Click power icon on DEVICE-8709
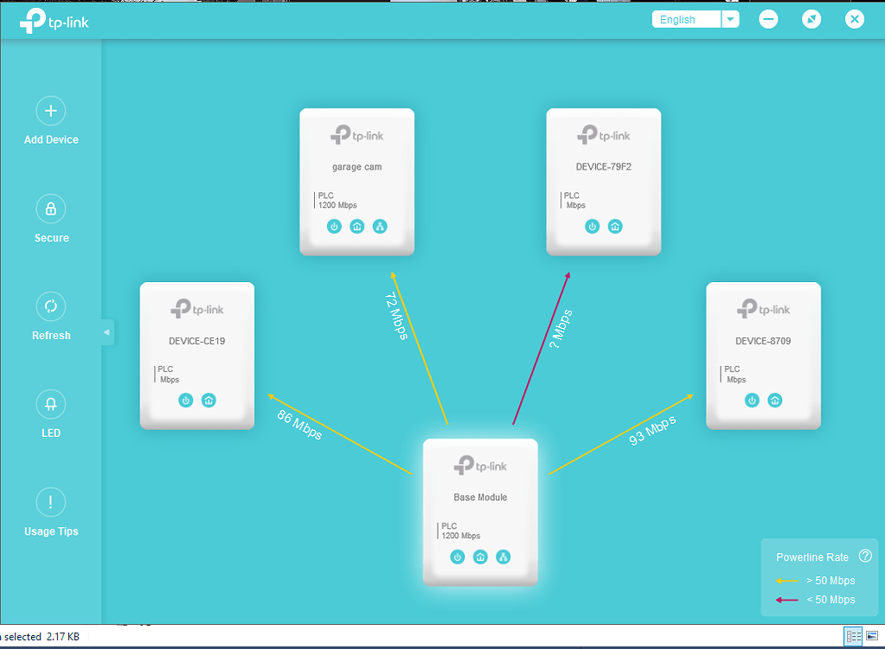The height and width of the screenshot is (649, 885). (752, 401)
